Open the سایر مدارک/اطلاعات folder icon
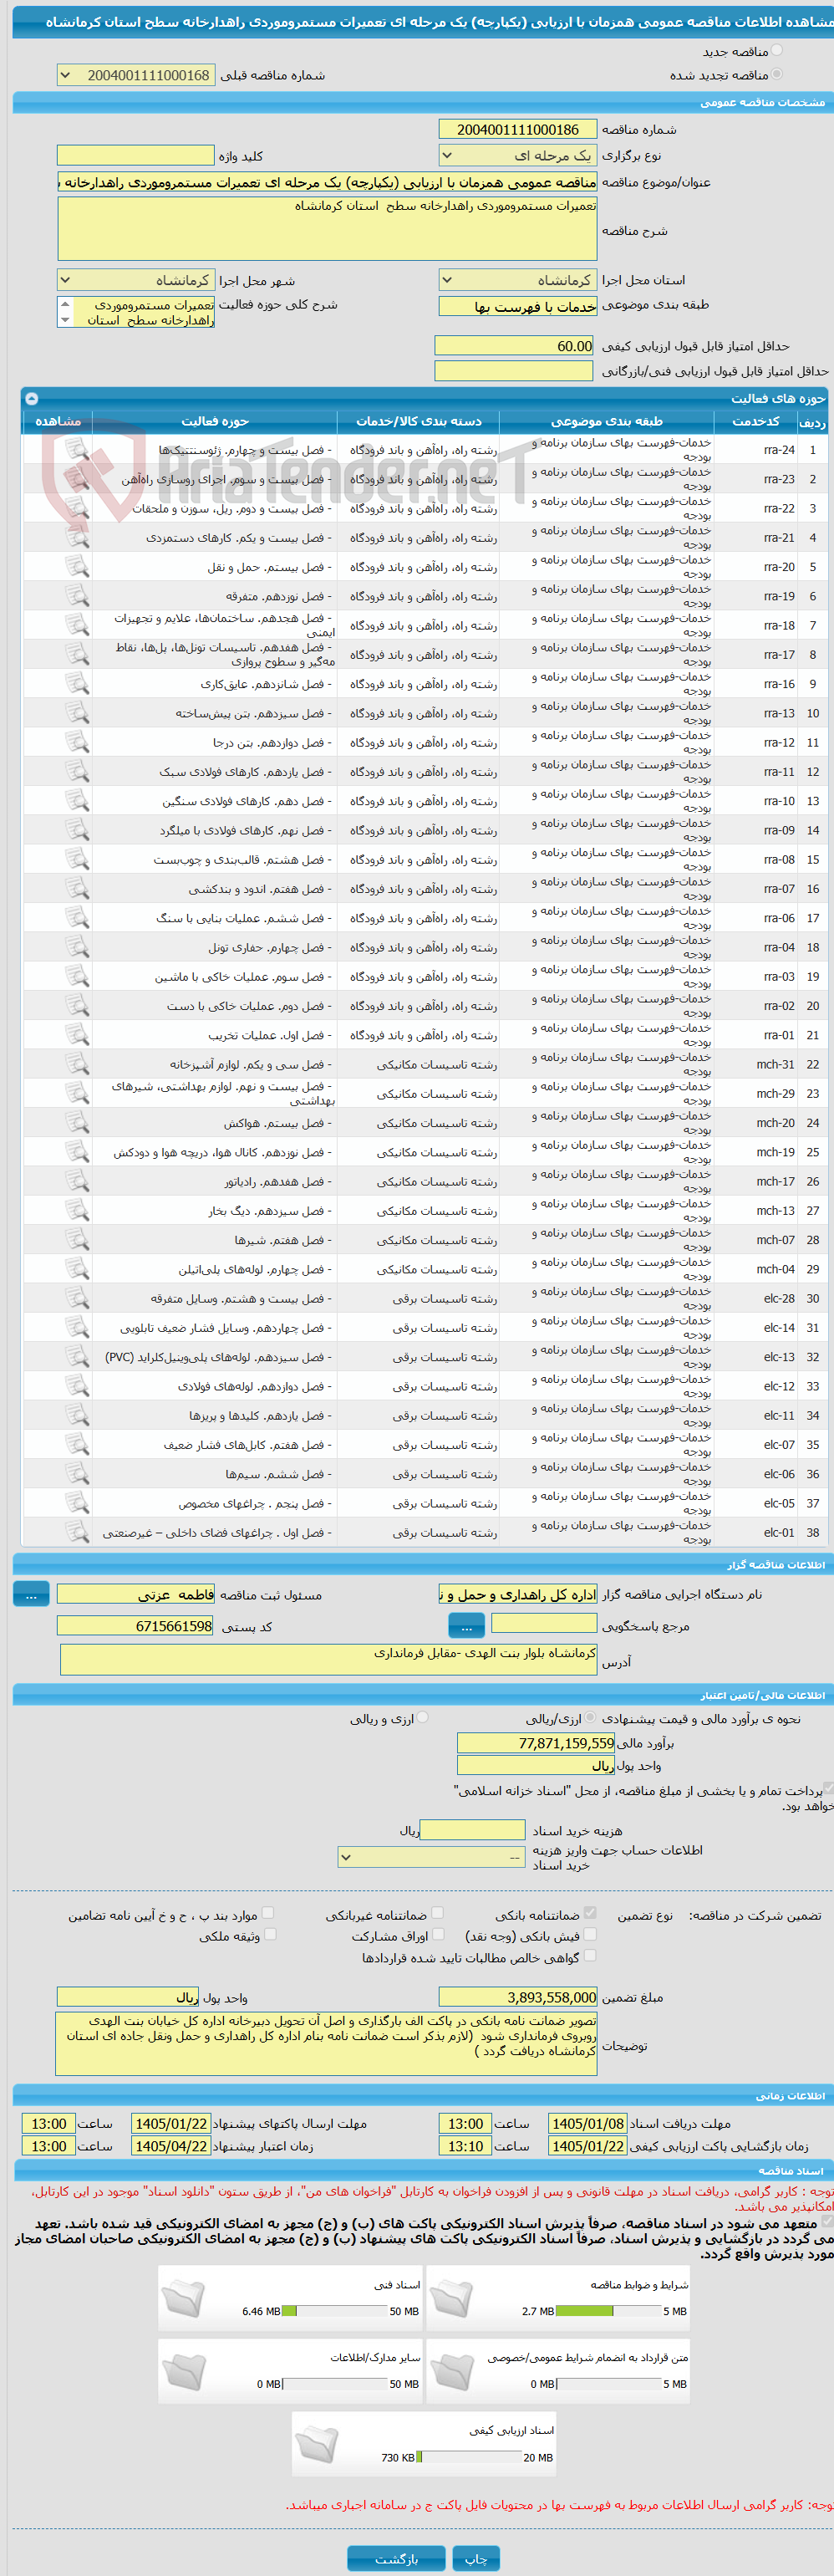 point(183,2371)
